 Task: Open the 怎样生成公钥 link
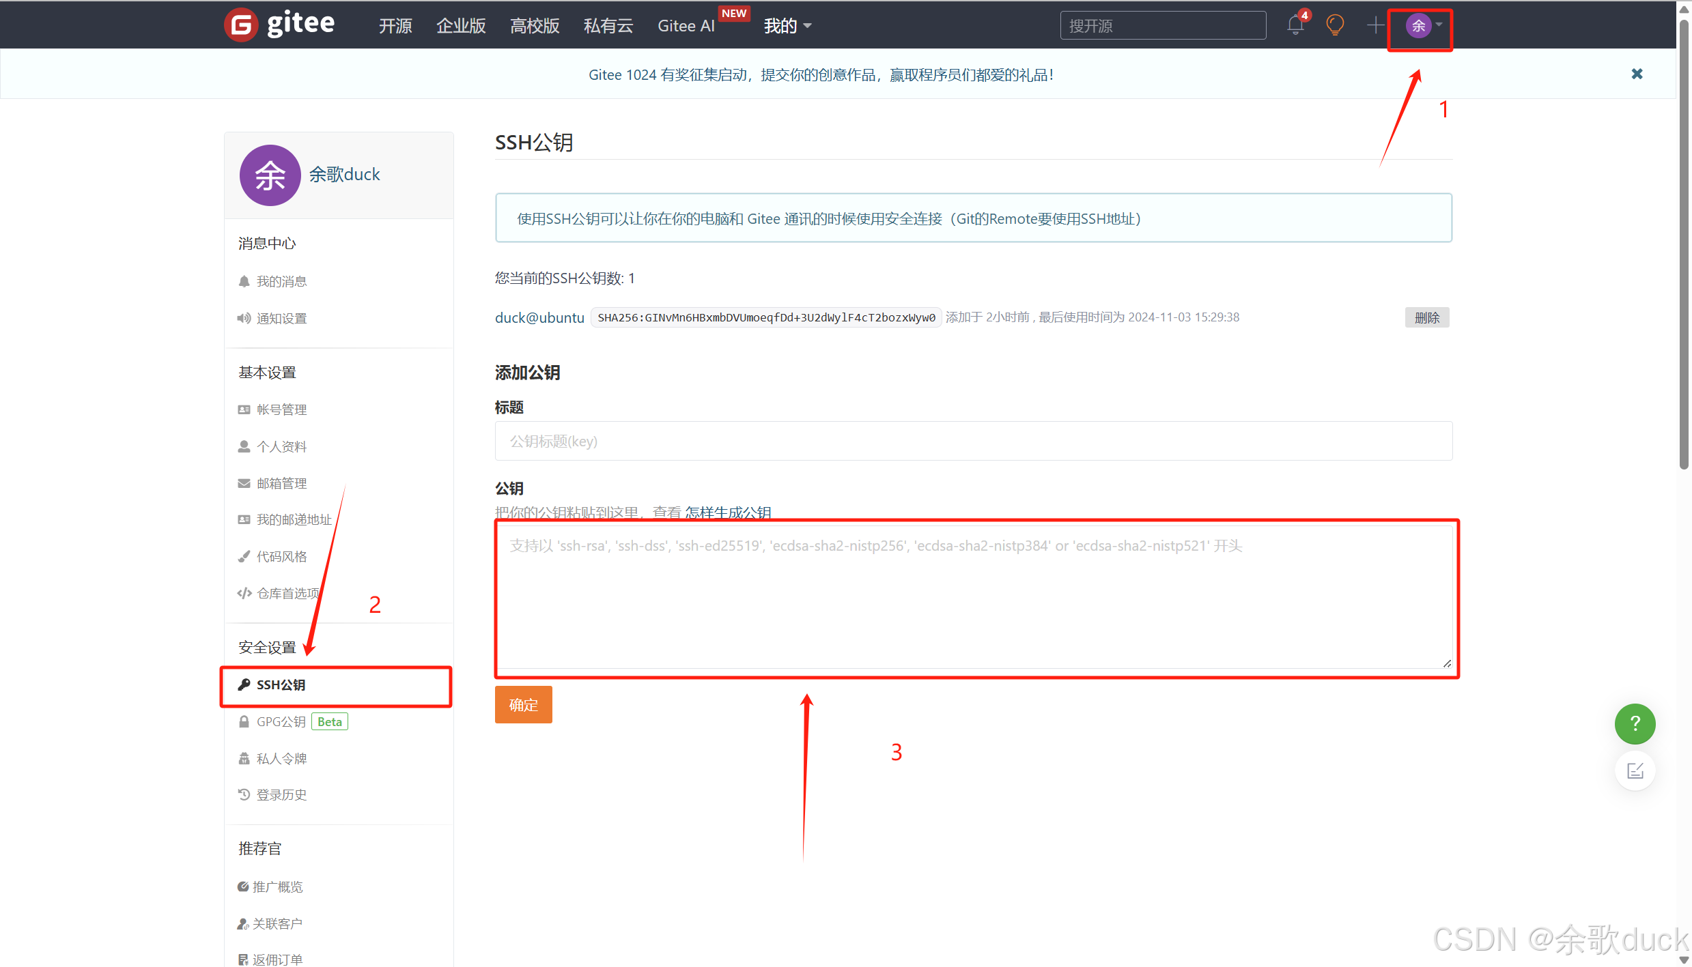coord(728,513)
